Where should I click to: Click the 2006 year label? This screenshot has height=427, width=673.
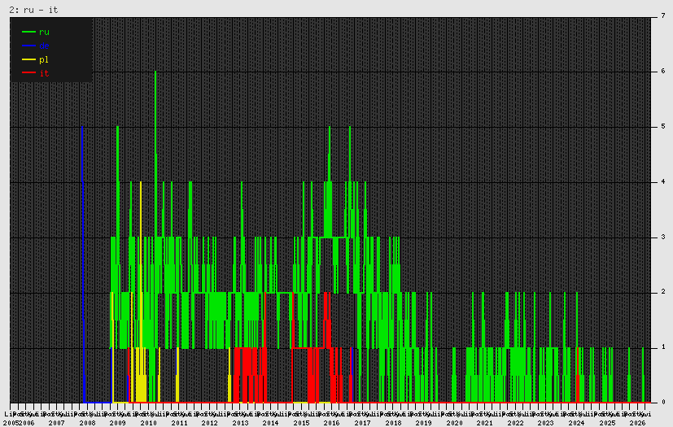(x=27, y=423)
